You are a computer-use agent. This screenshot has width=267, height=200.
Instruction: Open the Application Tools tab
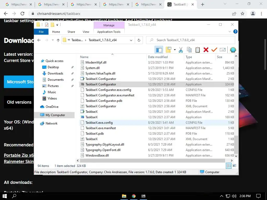pyautogui.click(x=109, y=32)
